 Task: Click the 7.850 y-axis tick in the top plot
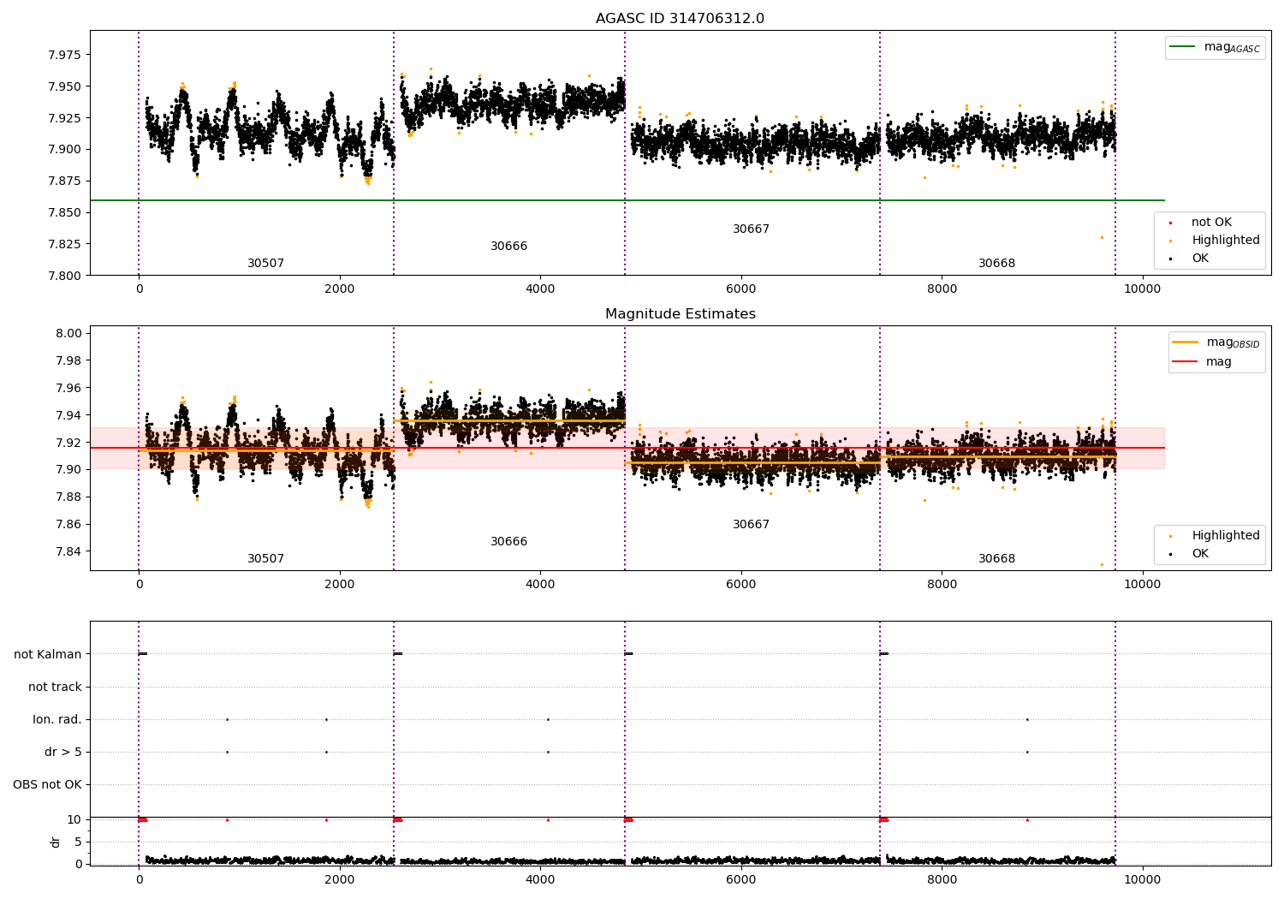tap(64, 213)
